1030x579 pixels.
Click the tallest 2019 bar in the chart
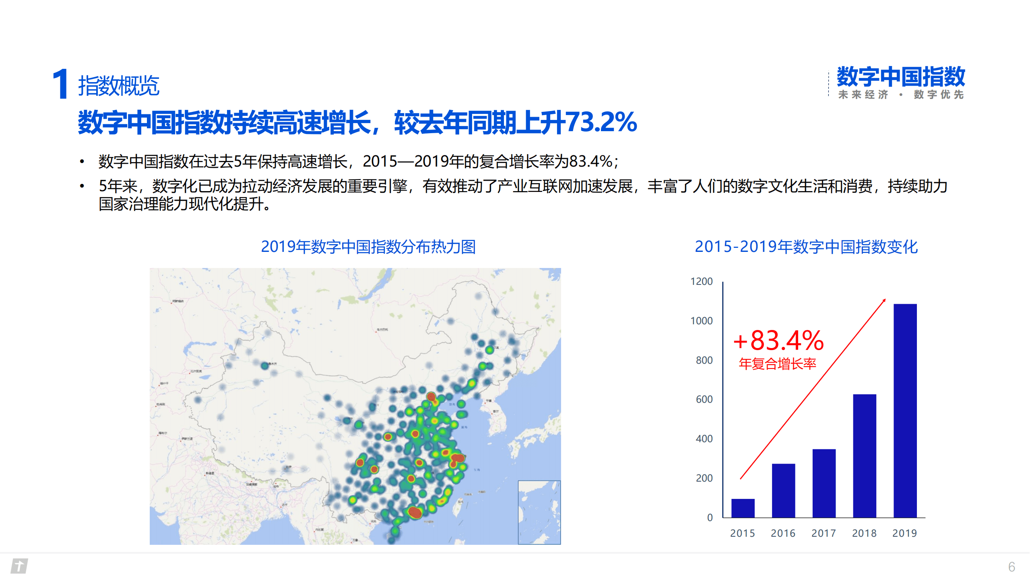[x=904, y=406]
